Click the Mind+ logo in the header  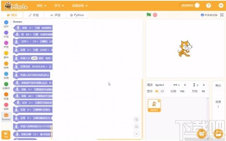tap(16, 6)
